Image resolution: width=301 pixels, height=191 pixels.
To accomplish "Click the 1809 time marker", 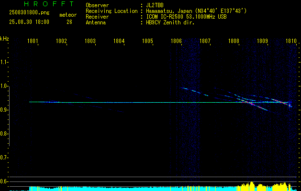I will pos(262,41).
